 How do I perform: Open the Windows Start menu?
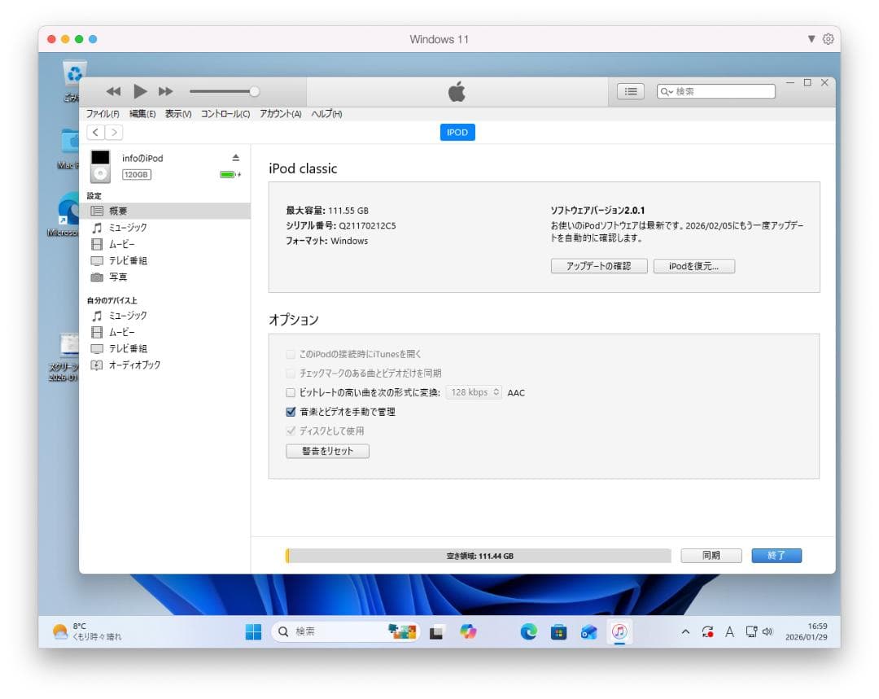(255, 631)
